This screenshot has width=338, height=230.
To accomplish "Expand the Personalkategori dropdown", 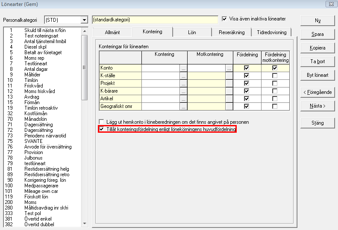I will point(84,20).
